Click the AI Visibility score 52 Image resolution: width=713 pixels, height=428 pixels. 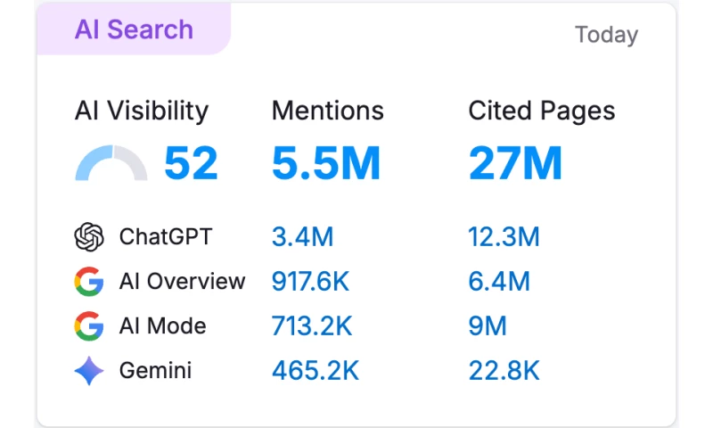pyautogui.click(x=191, y=164)
